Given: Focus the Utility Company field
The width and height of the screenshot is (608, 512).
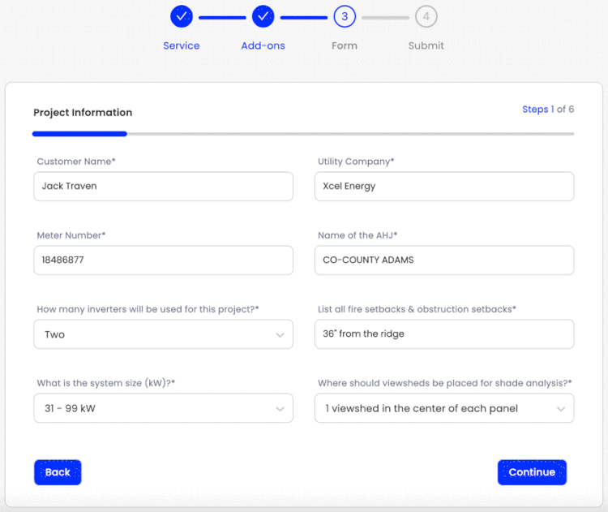Looking at the screenshot, I should [444, 187].
